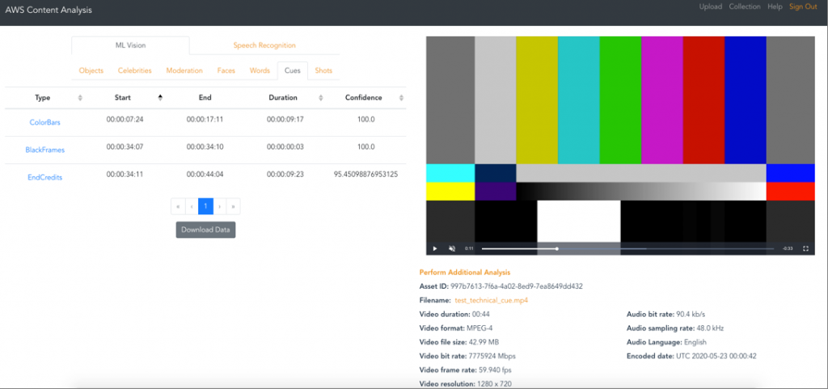Unmute the video player audio
The width and height of the screenshot is (828, 389).
452,248
